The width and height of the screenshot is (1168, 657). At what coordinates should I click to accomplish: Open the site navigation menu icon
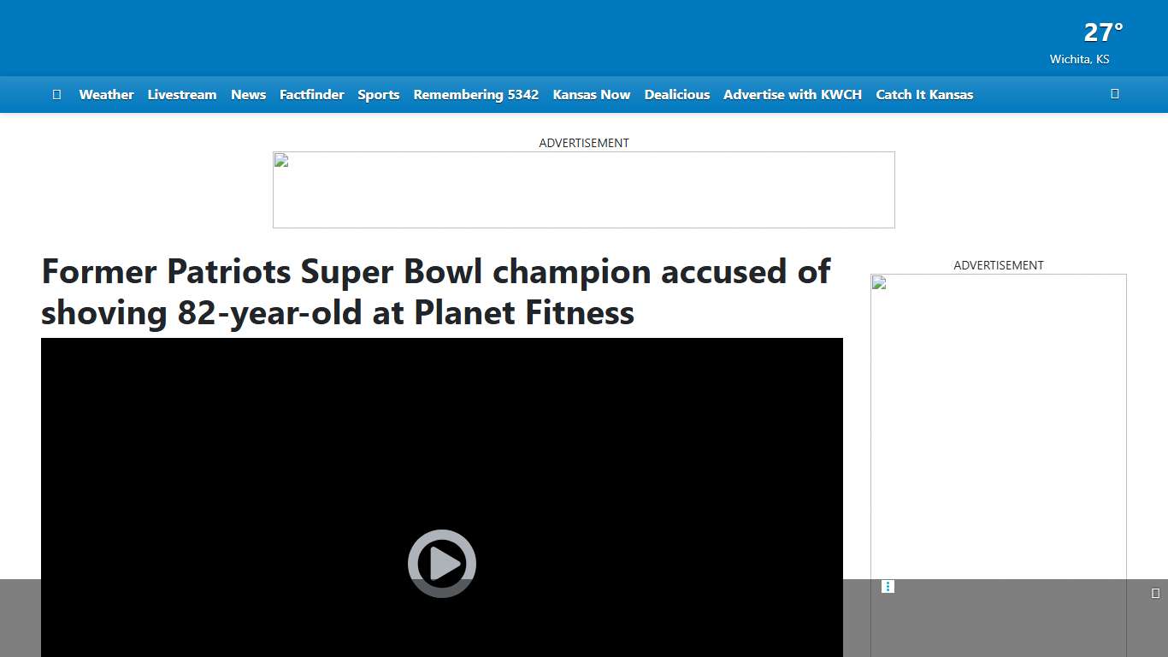coord(56,94)
